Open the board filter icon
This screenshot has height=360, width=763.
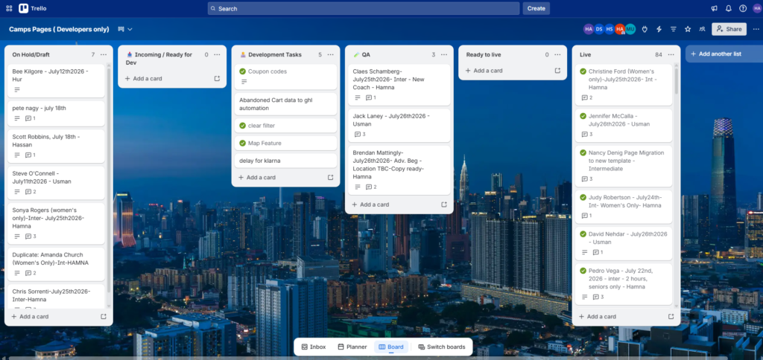674,29
